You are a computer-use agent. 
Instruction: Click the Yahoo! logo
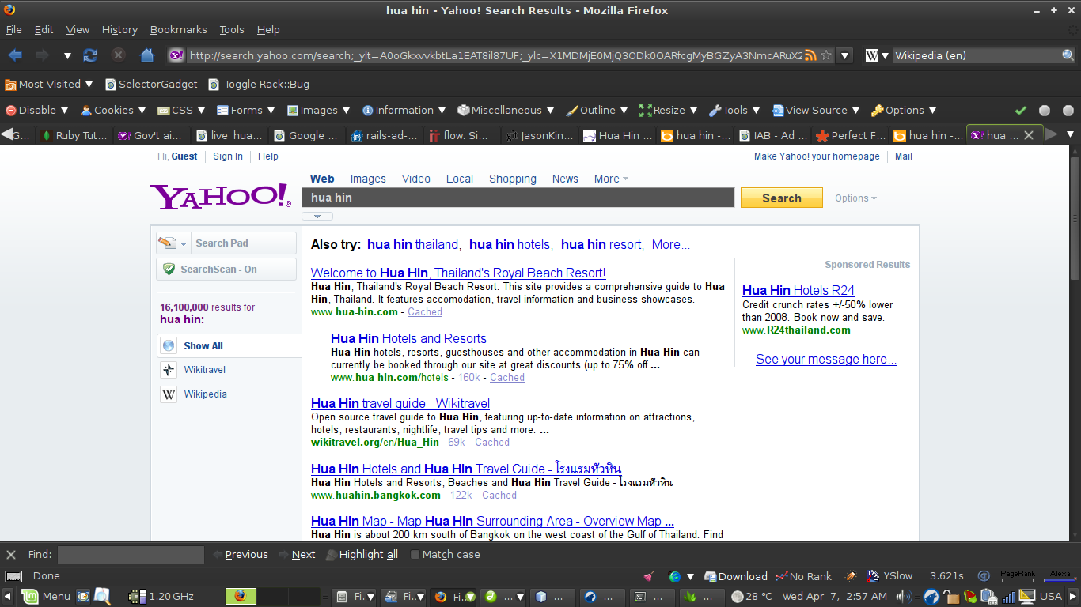[220, 197]
